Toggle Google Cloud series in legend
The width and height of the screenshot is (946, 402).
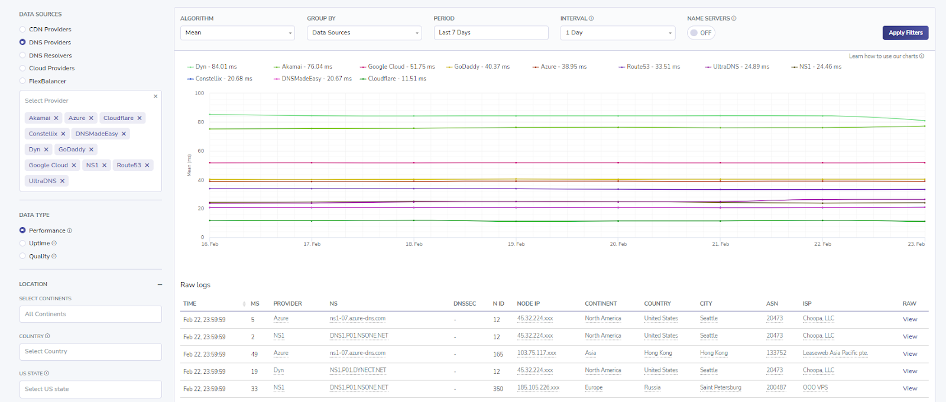[x=397, y=67]
